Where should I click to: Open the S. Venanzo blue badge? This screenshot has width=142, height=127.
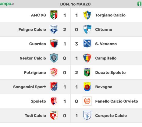87,44
